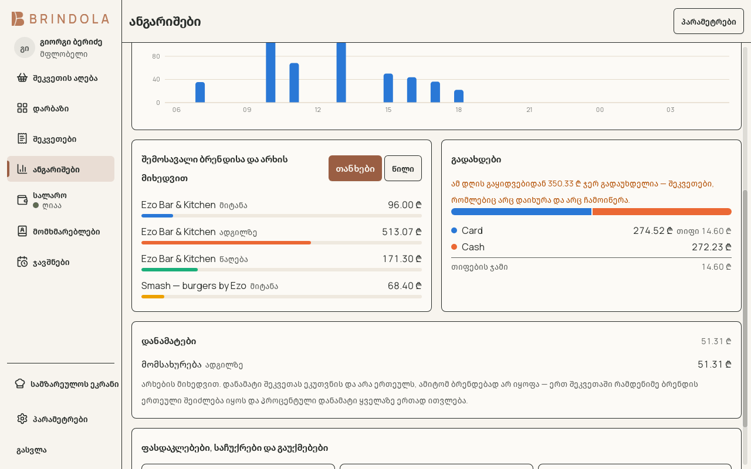
Task: Go to შეკვეთის აღება page
Action: point(60,78)
